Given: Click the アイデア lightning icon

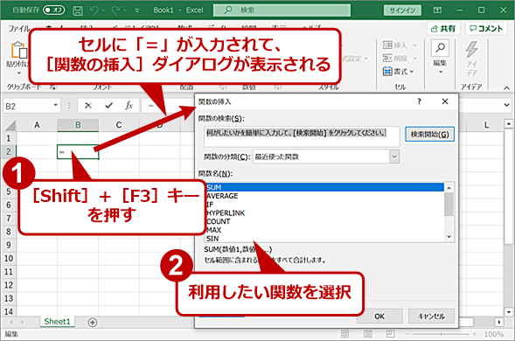Looking at the screenshot, I should tap(472, 49).
